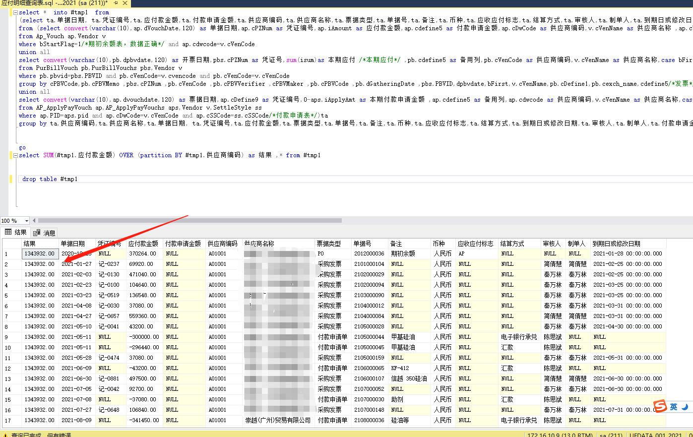693x437 pixels.
Task: Click amount cell 104640.00
Action: (145, 285)
